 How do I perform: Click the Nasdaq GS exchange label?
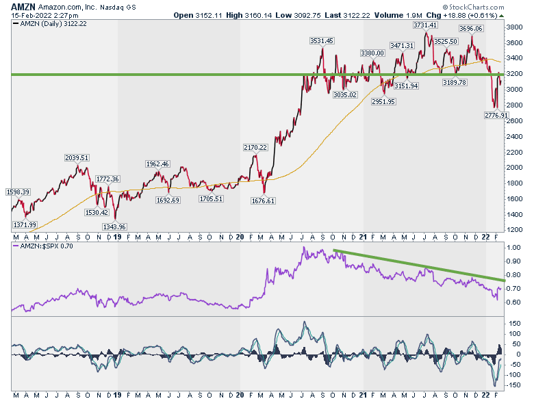tap(118, 7)
